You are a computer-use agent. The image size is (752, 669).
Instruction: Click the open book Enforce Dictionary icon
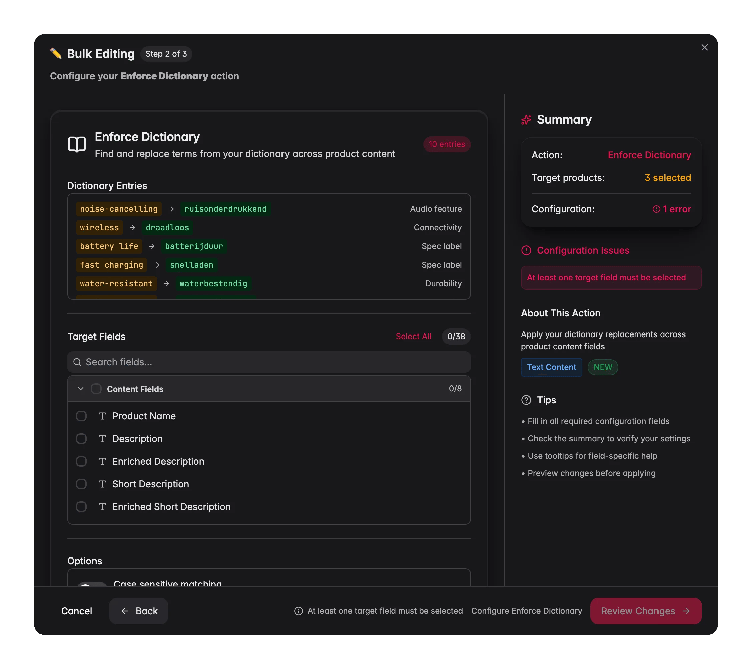[77, 144]
